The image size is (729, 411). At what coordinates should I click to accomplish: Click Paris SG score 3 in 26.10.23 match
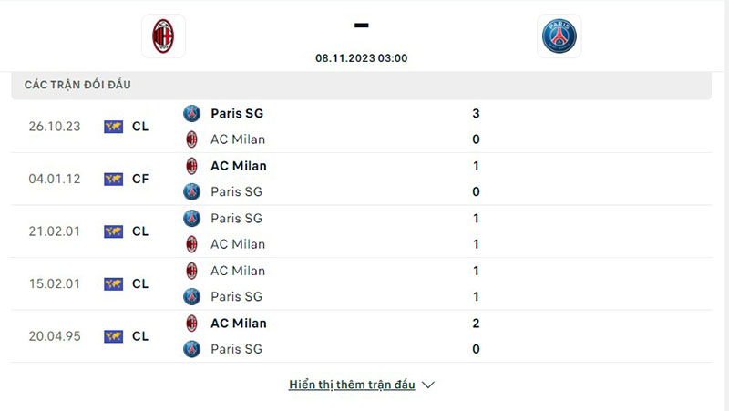[476, 114]
